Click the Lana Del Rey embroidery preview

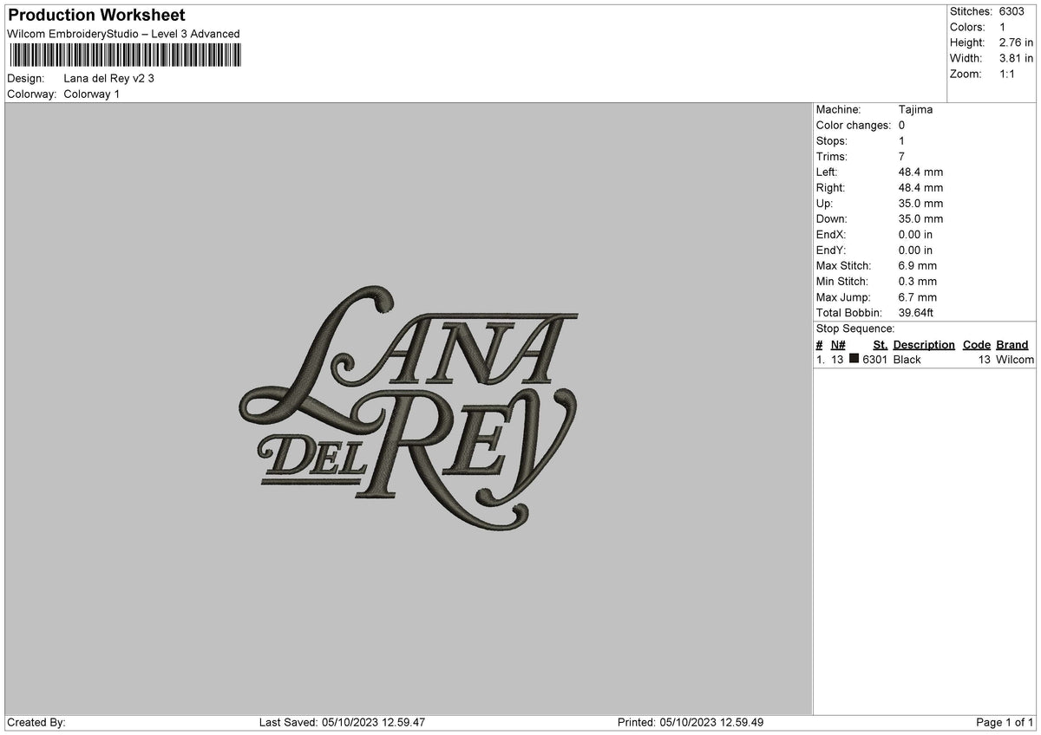point(408,407)
